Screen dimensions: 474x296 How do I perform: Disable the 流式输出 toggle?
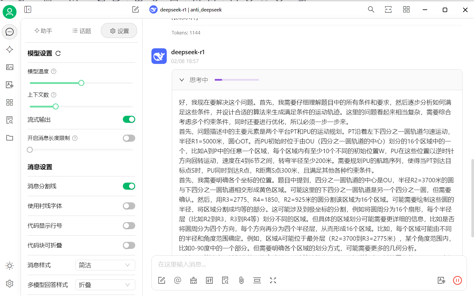[129, 119]
